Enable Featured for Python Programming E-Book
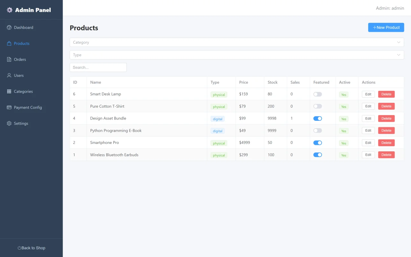411x257 pixels. (x=318, y=130)
